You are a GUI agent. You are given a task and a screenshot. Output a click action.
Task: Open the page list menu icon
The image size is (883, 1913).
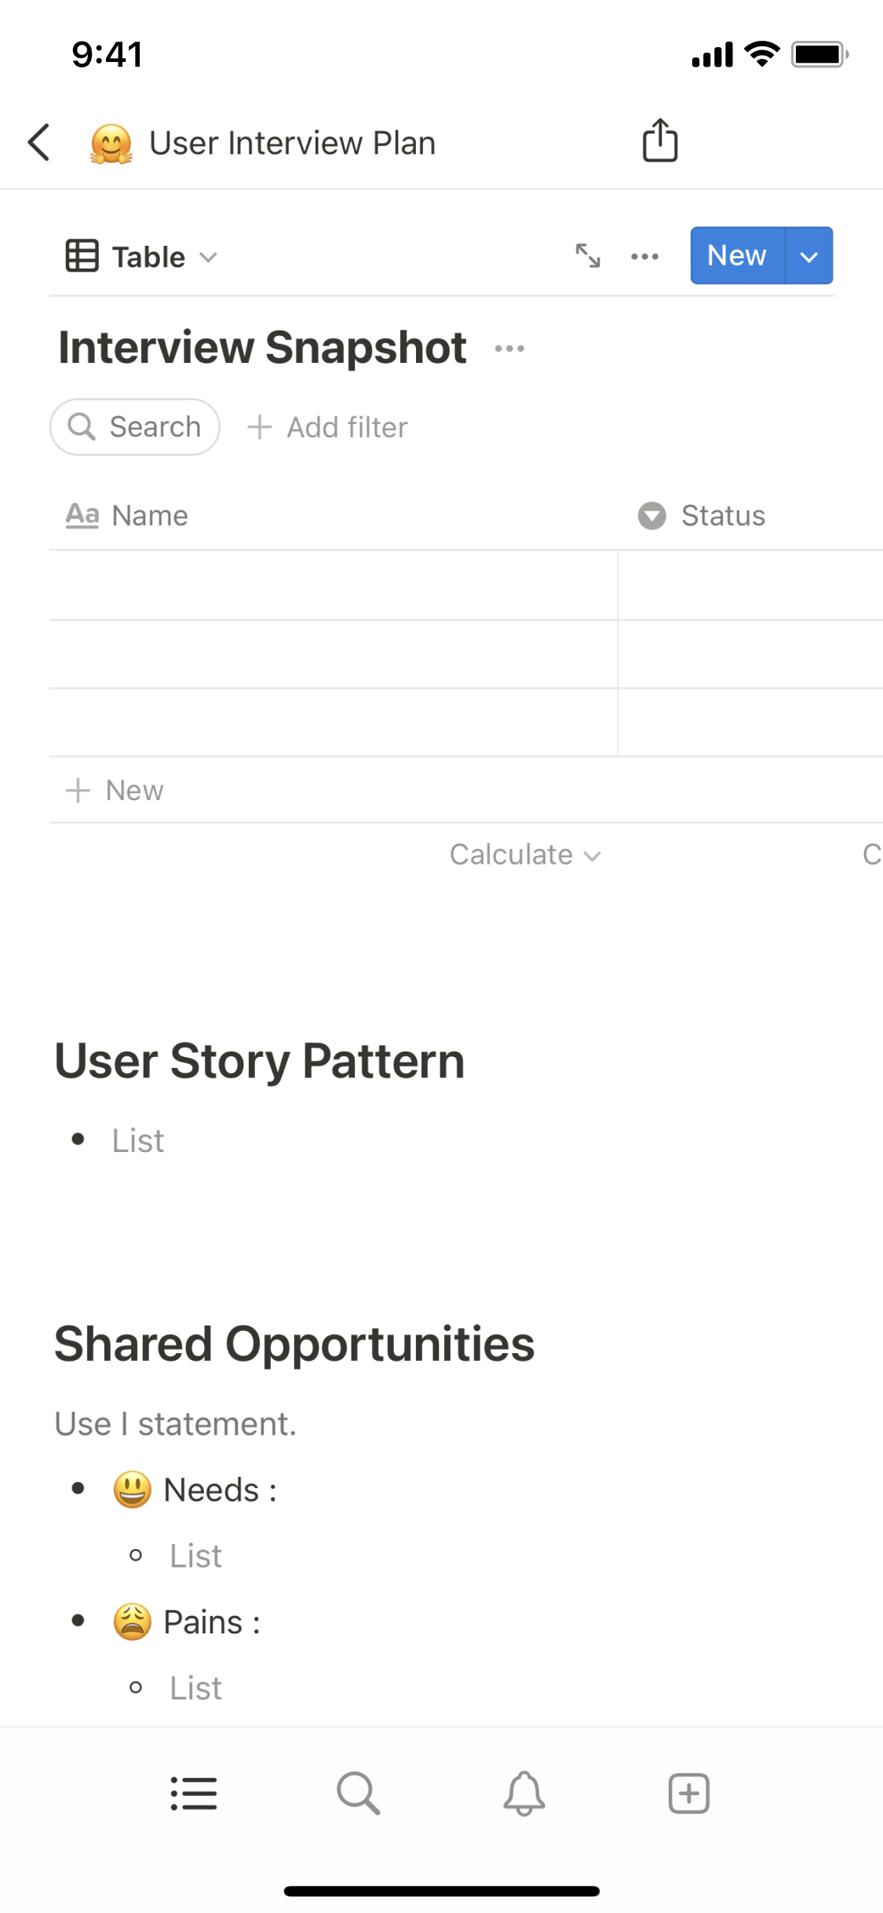[194, 1794]
